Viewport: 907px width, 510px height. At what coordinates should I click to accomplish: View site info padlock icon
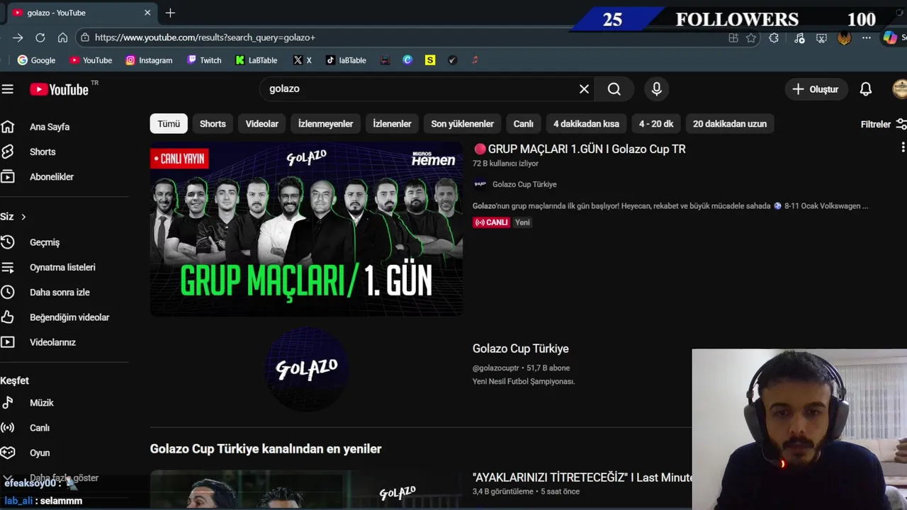coord(85,38)
